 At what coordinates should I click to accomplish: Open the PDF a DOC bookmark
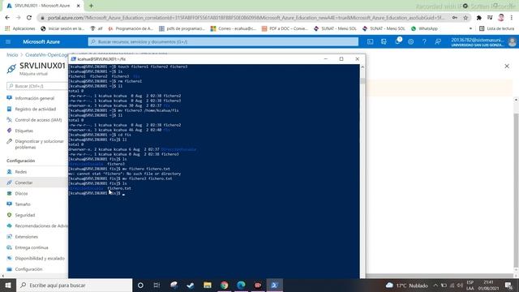tap(285, 29)
